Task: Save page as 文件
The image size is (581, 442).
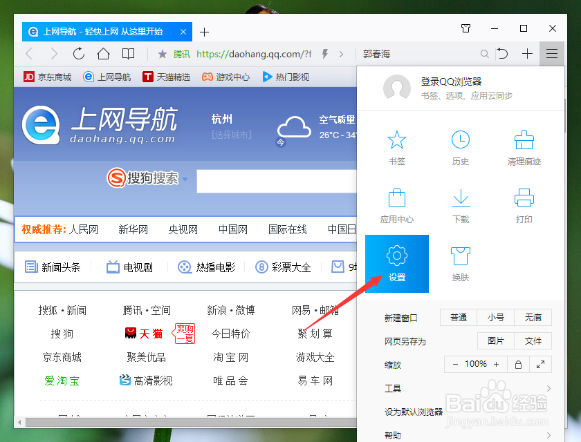Action: pos(533,341)
